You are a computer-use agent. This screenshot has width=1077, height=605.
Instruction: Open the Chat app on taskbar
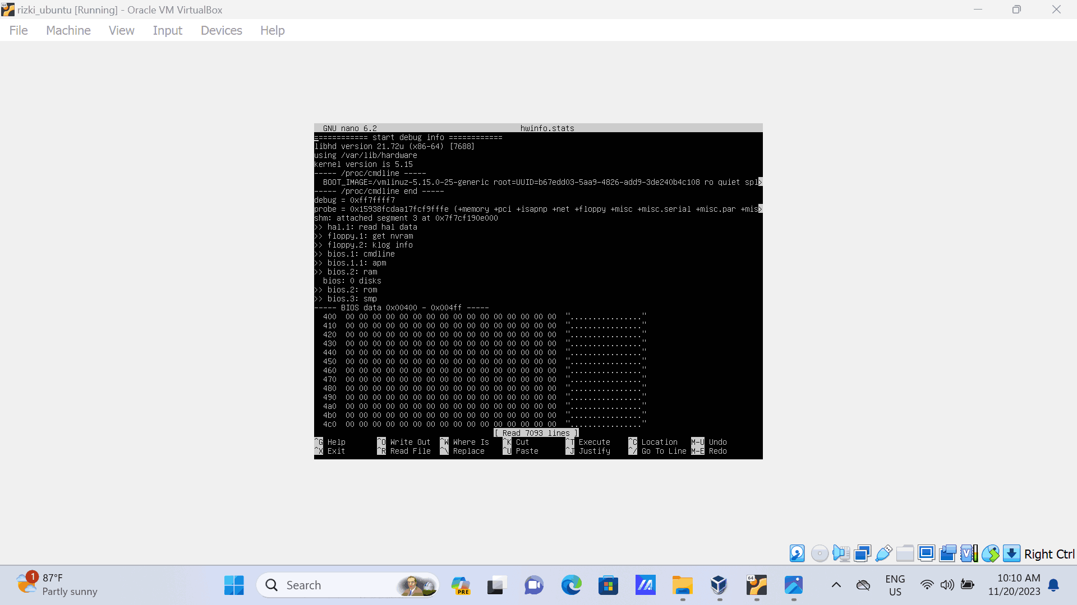(x=534, y=585)
